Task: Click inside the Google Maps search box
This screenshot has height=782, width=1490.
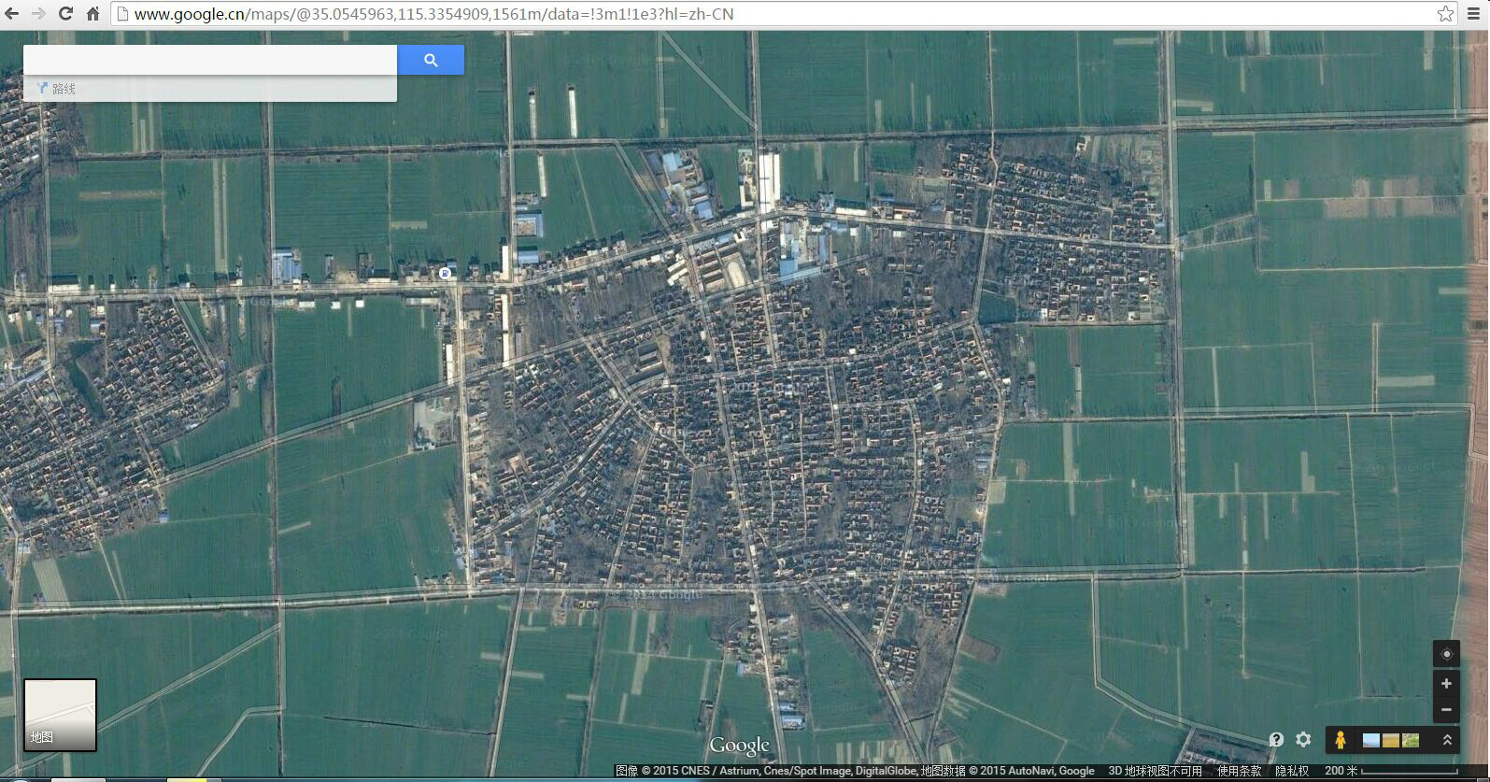Action: pyautogui.click(x=210, y=60)
